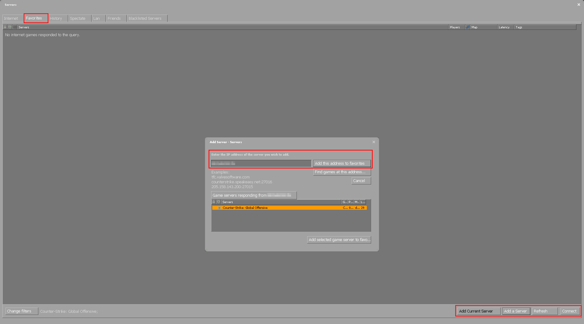Go to the Friends tab
The height and width of the screenshot is (324, 584).
[116, 18]
